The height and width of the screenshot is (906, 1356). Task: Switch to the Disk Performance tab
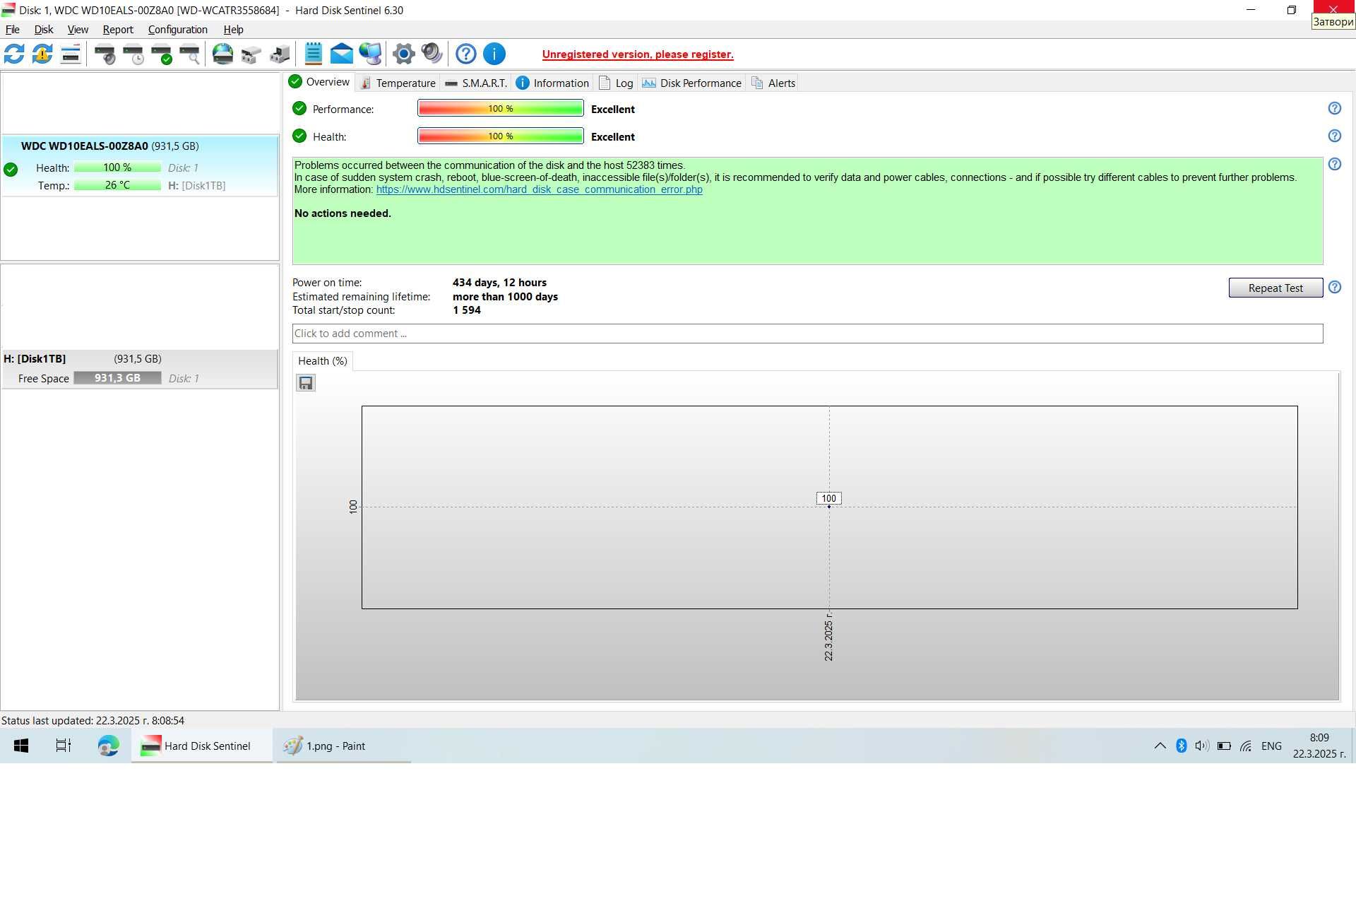click(692, 83)
